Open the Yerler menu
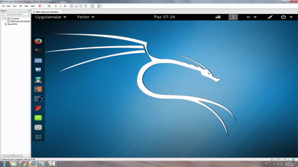 (x=85, y=17)
